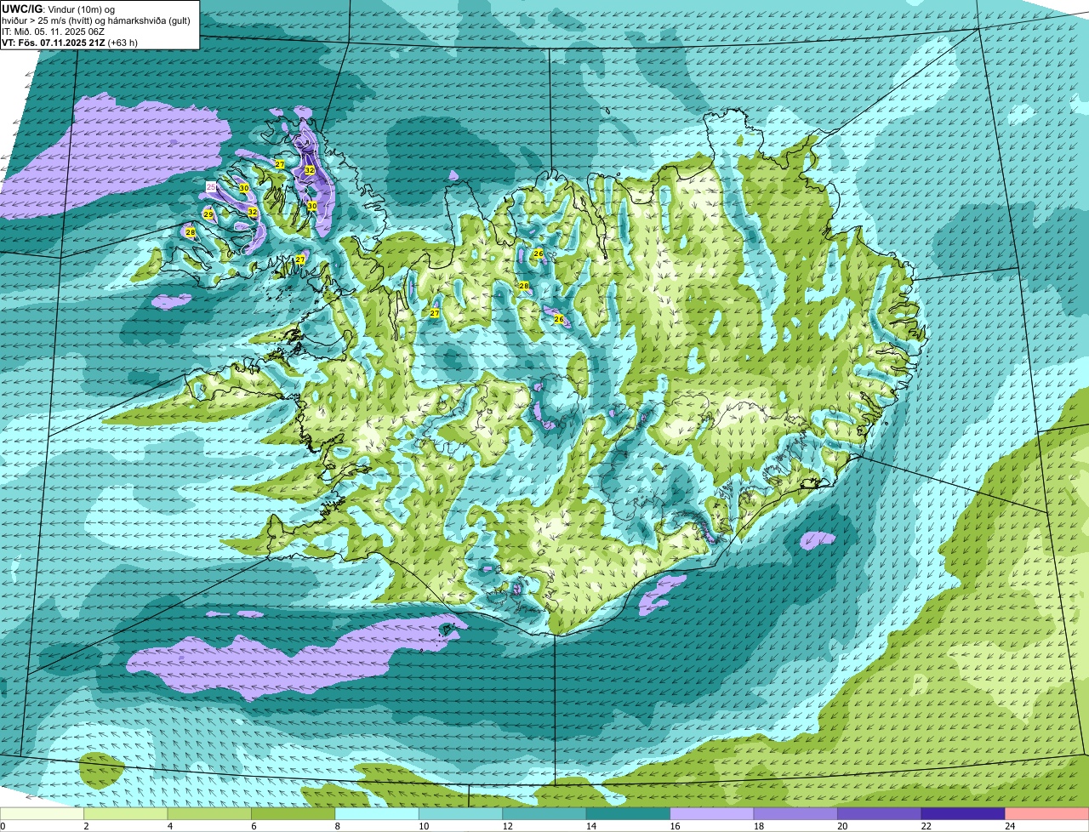Click the white gust label '25'
Viewport: 1089px width, 832px height.
click(211, 185)
